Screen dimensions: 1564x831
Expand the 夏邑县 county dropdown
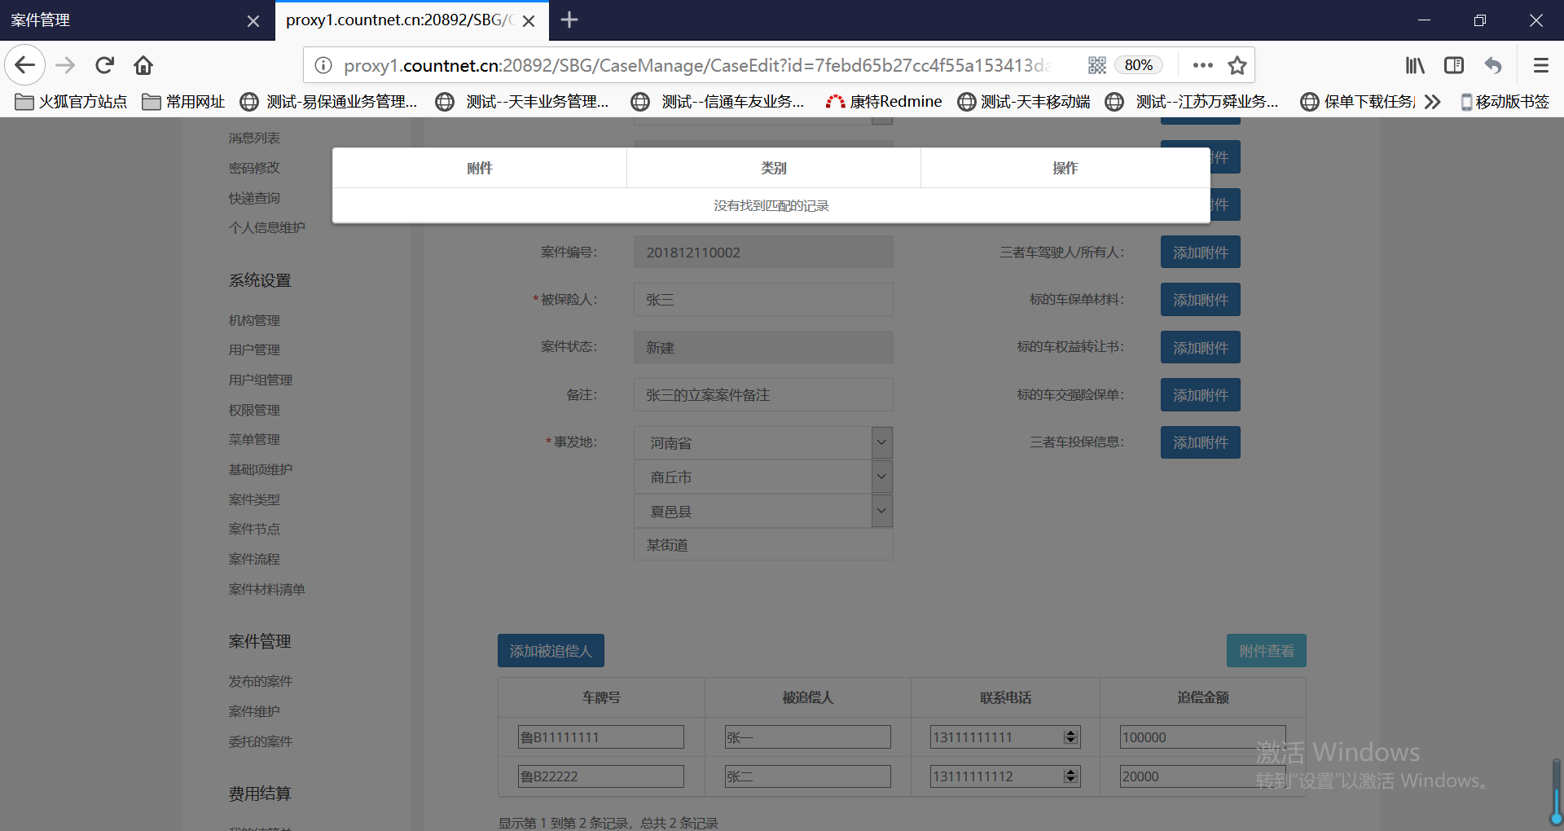[x=881, y=512]
